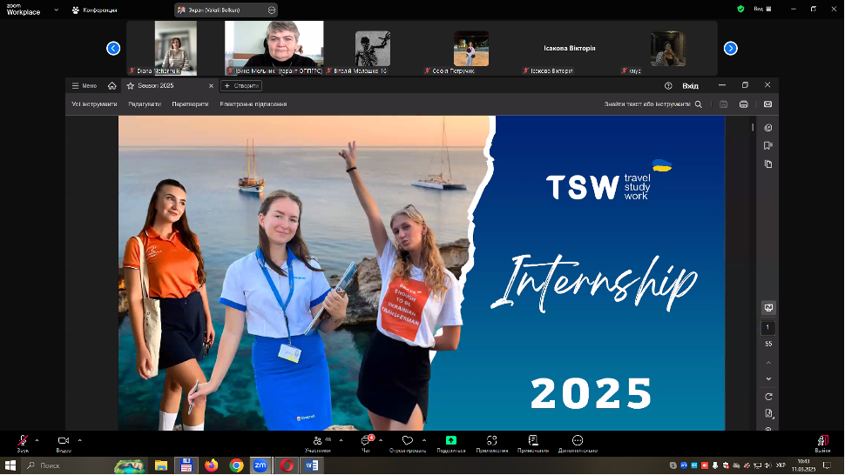
Task: Go to Acrobat home icon
Action: point(112,85)
